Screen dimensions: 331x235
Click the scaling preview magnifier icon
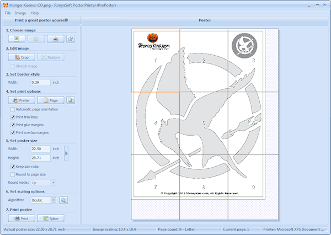(x=63, y=200)
